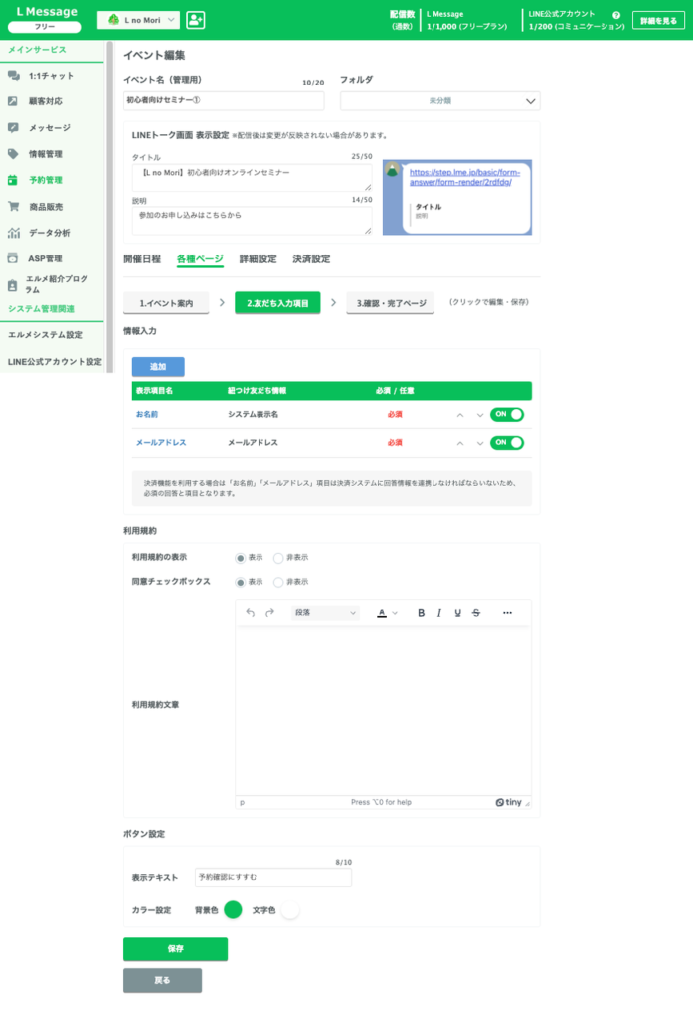693x1018 pixels.
Task: Select 非表示 for 利用規約の表示
Action: click(x=279, y=558)
